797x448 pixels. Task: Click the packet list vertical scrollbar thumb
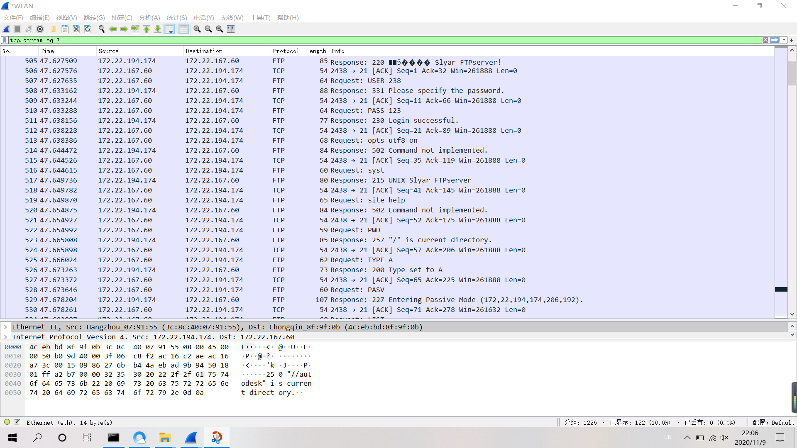(792, 73)
